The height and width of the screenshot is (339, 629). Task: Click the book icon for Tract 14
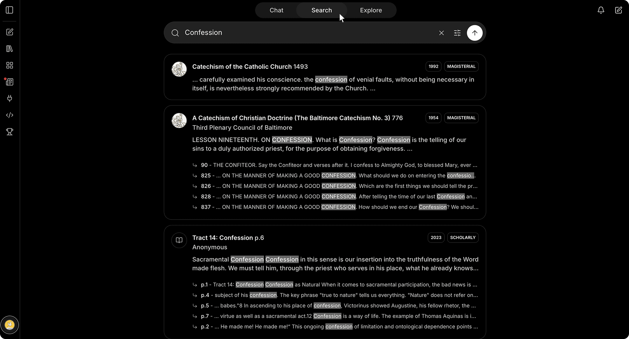pyautogui.click(x=179, y=240)
